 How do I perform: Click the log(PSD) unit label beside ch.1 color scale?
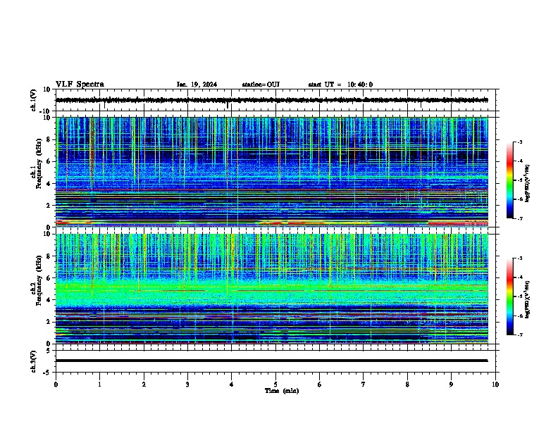click(528, 183)
